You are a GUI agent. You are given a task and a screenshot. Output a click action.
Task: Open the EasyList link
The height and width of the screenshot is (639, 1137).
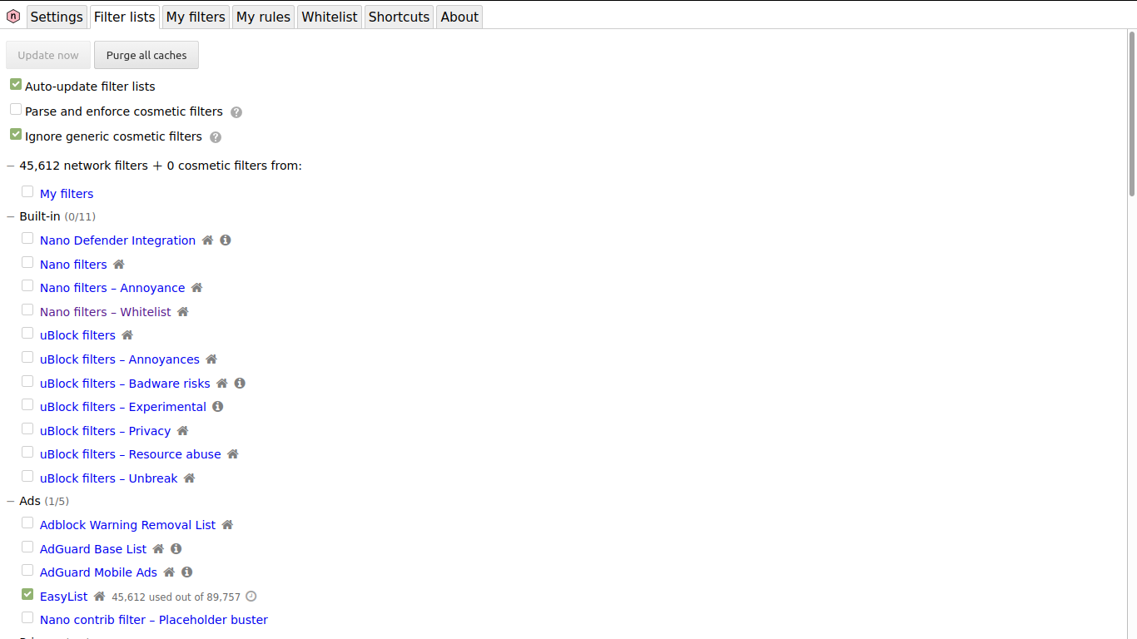click(63, 597)
